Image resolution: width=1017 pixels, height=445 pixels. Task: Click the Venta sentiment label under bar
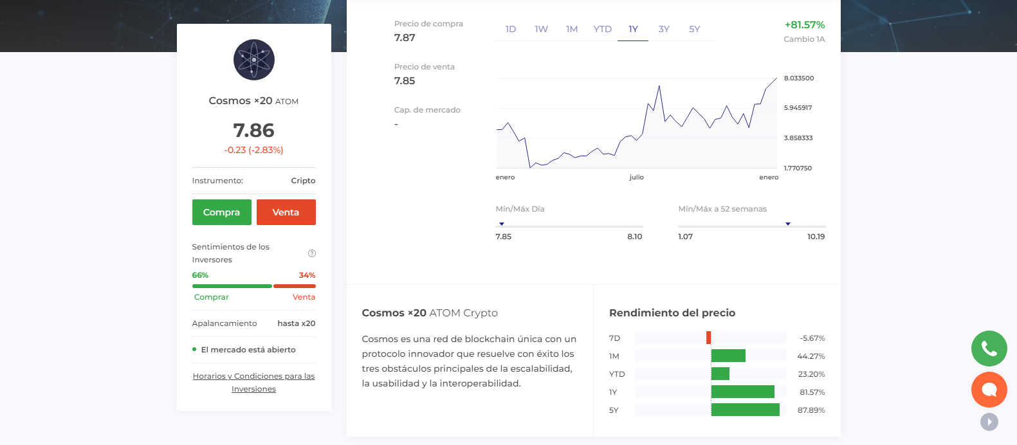[304, 297]
